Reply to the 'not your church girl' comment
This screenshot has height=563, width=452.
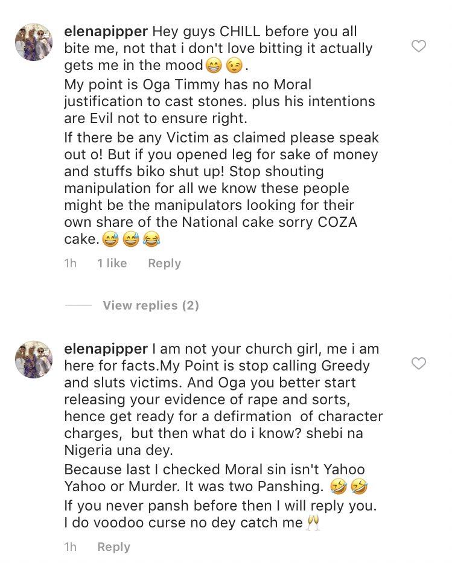(113, 547)
